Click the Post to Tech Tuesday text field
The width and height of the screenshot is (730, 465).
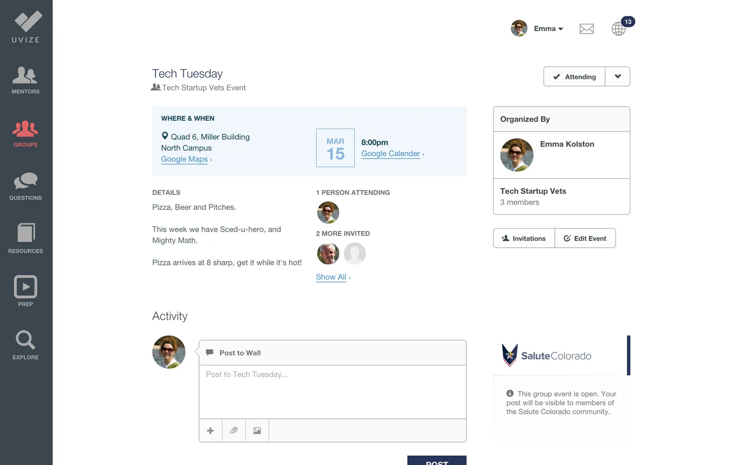[x=332, y=391]
